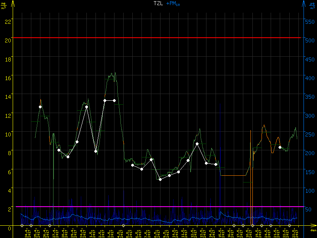
Task: Click the TZL chart title
Action: 158,4
